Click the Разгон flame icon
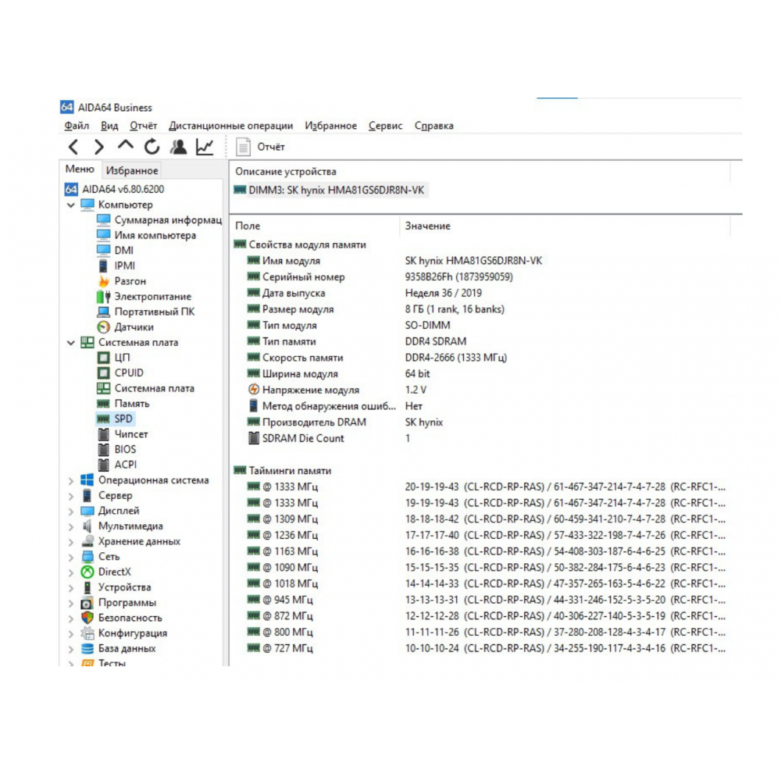This screenshot has height=781, width=781. (x=104, y=281)
